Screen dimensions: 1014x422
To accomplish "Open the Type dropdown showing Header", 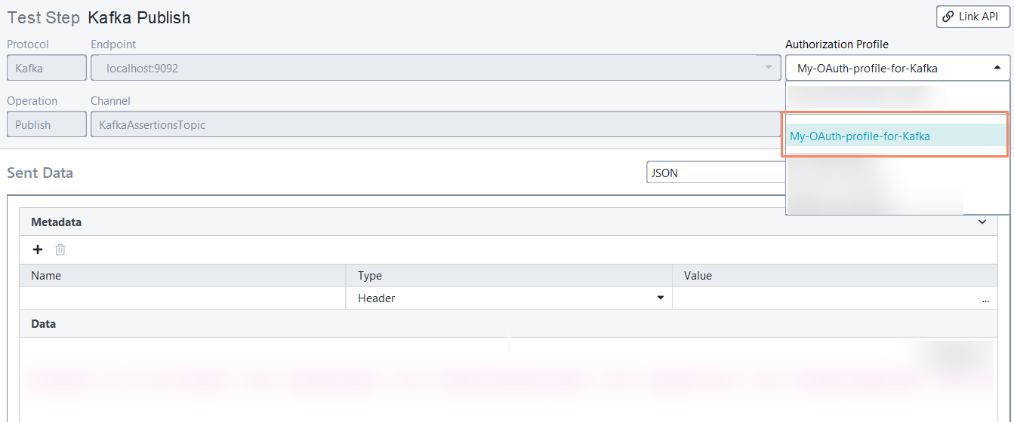I will [x=660, y=298].
